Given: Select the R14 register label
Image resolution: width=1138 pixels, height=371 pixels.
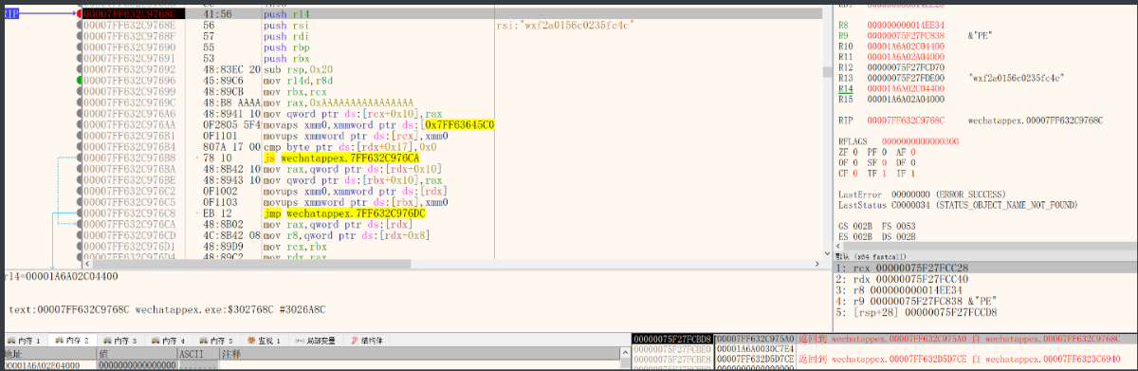Looking at the screenshot, I should click(847, 88).
